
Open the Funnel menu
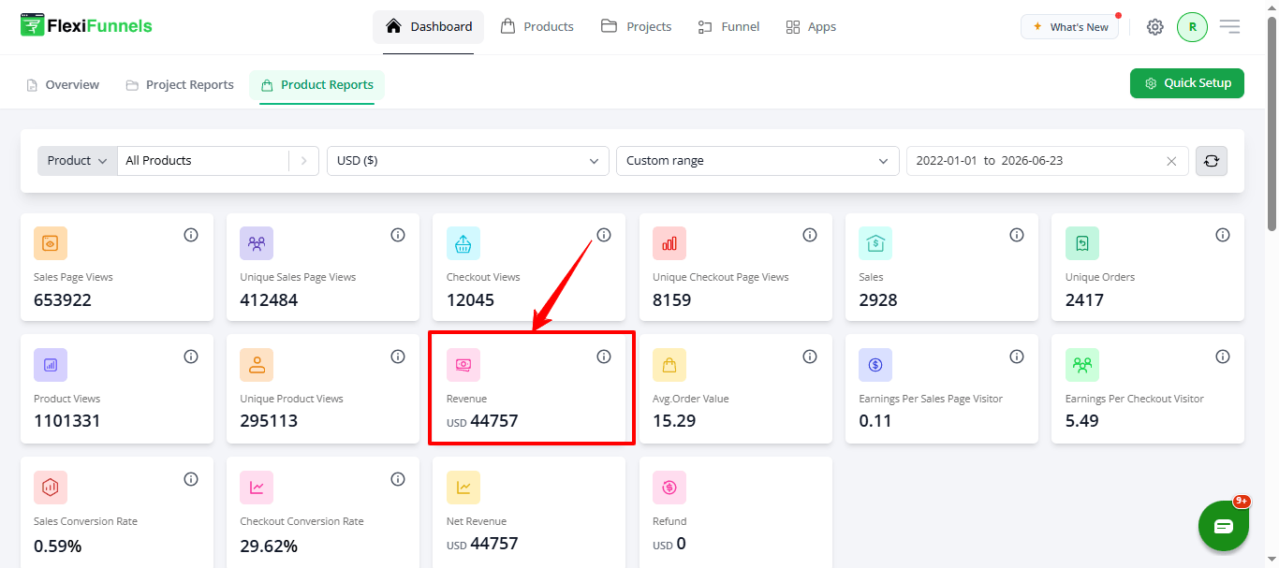(728, 27)
